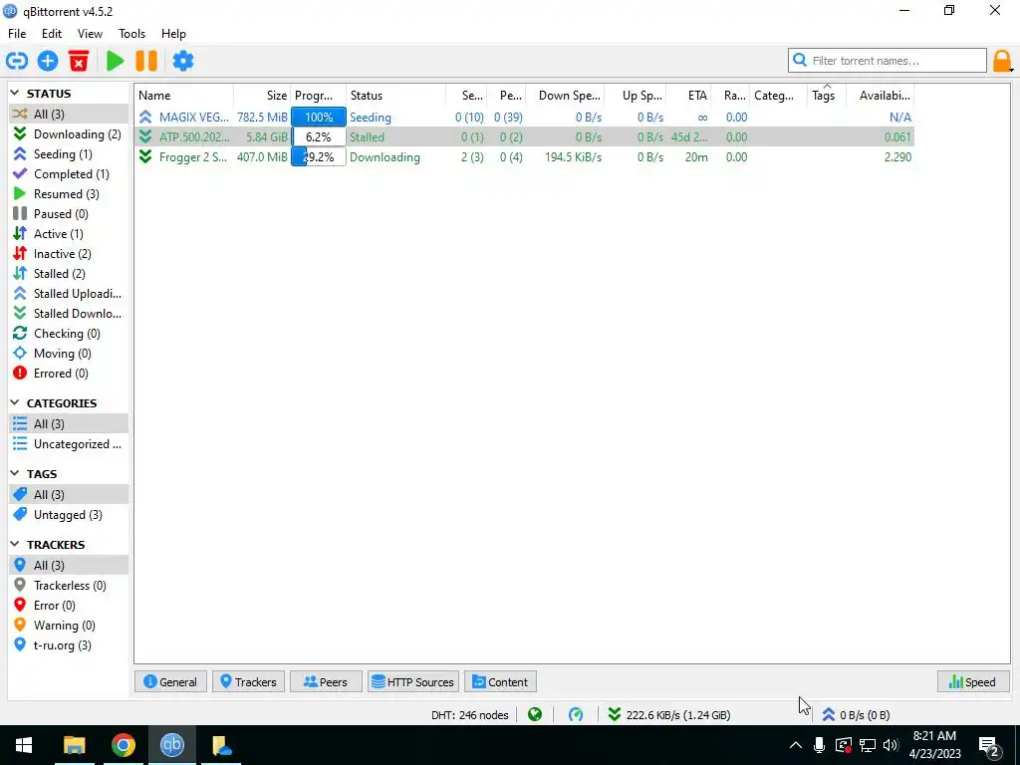
Task: Select Stalled Downloading filter
Action: [69, 314]
